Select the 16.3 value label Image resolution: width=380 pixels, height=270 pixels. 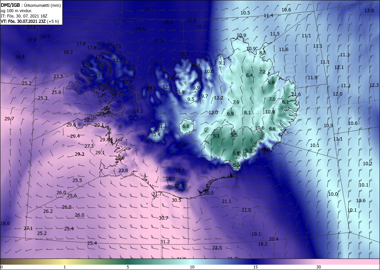[x=170, y=179]
